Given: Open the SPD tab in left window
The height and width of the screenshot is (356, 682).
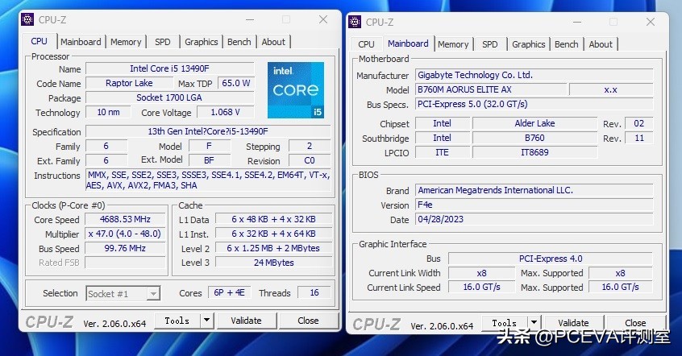Looking at the screenshot, I should point(163,42).
